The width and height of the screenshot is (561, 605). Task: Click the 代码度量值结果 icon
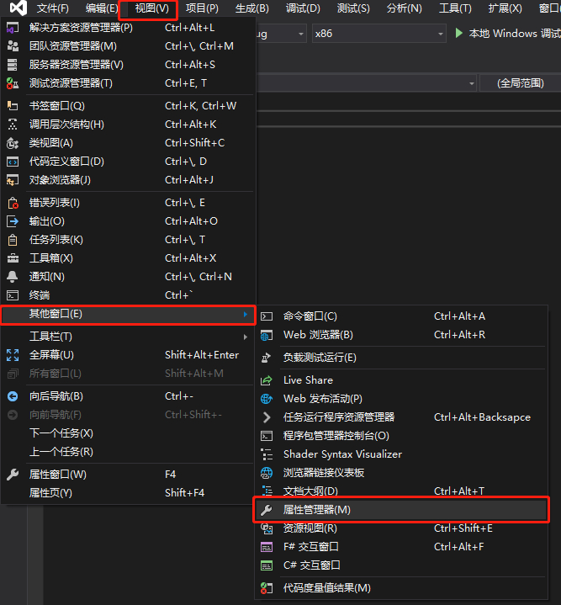point(267,588)
